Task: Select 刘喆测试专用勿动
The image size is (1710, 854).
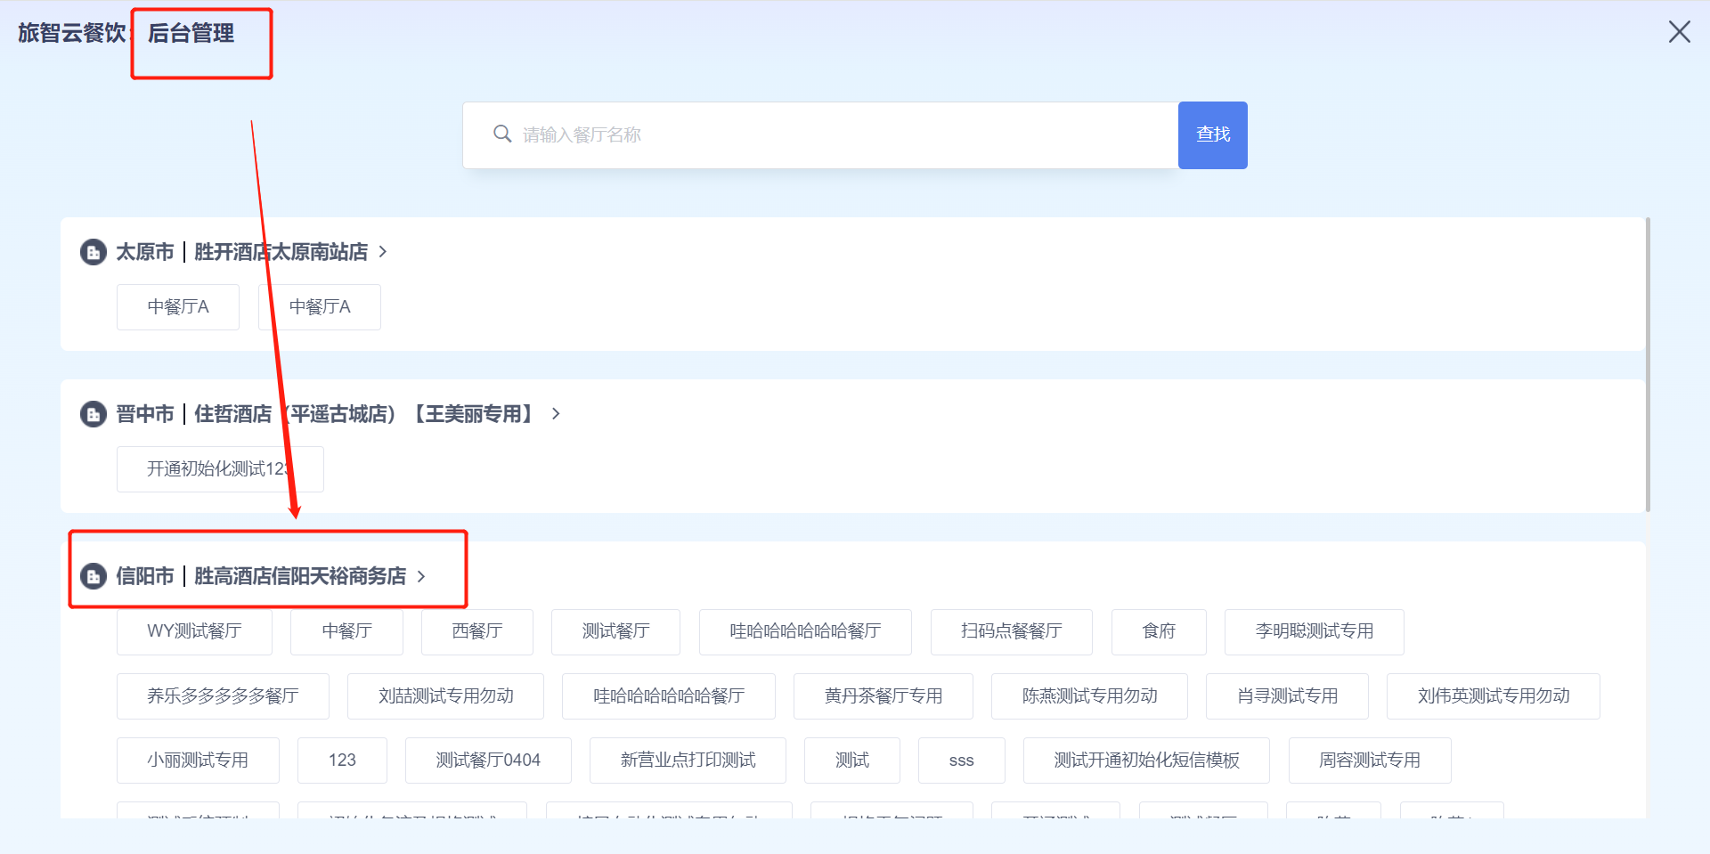Action: 445,696
